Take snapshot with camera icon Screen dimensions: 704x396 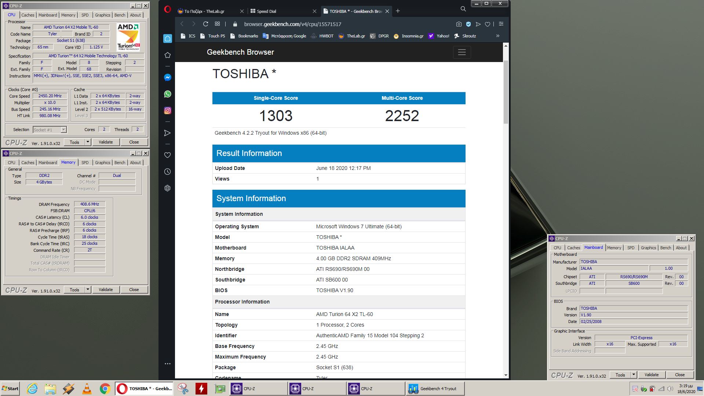tap(459, 24)
